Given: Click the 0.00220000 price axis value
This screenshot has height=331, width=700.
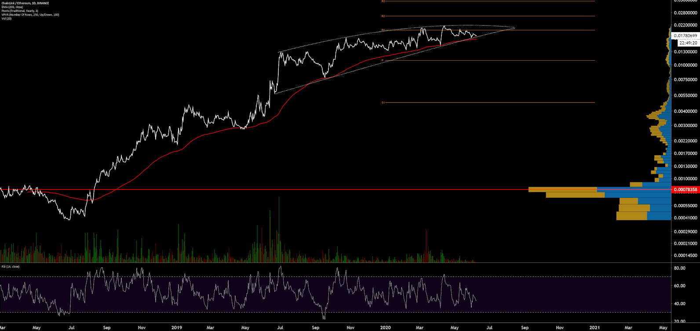Looking at the screenshot, I should pyautogui.click(x=685, y=141).
